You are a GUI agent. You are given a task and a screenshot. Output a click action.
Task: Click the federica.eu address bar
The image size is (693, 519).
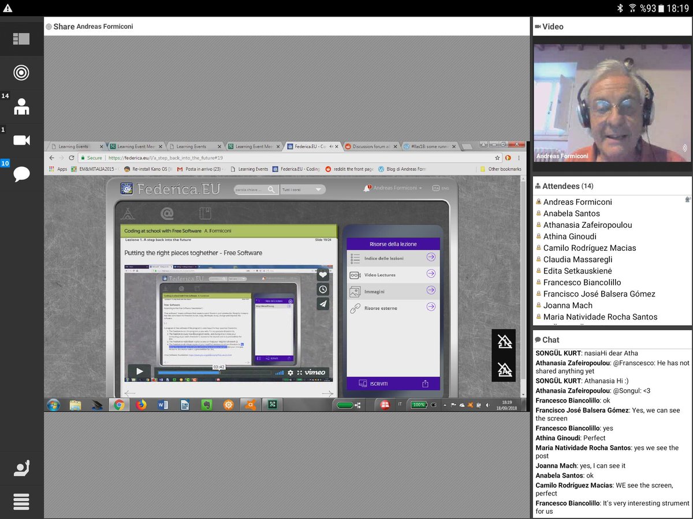point(289,157)
